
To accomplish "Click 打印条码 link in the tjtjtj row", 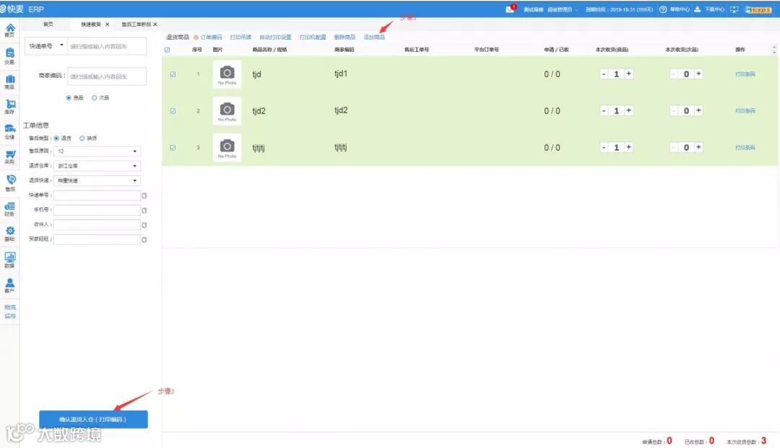I will coord(745,147).
